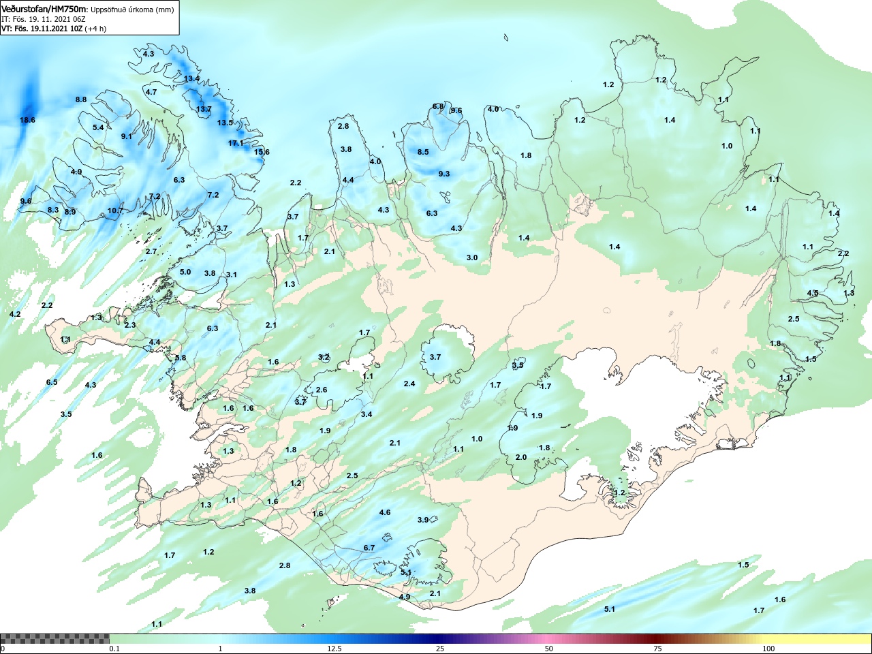
Task: Click the 13.5 value on the map
Action: pyautogui.click(x=225, y=123)
